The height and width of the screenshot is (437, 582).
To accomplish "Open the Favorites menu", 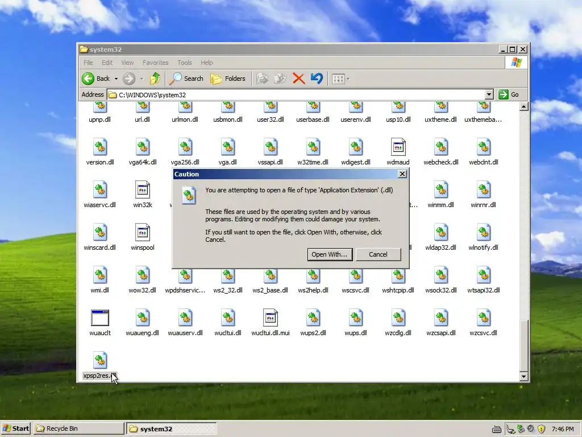I will click(x=156, y=63).
